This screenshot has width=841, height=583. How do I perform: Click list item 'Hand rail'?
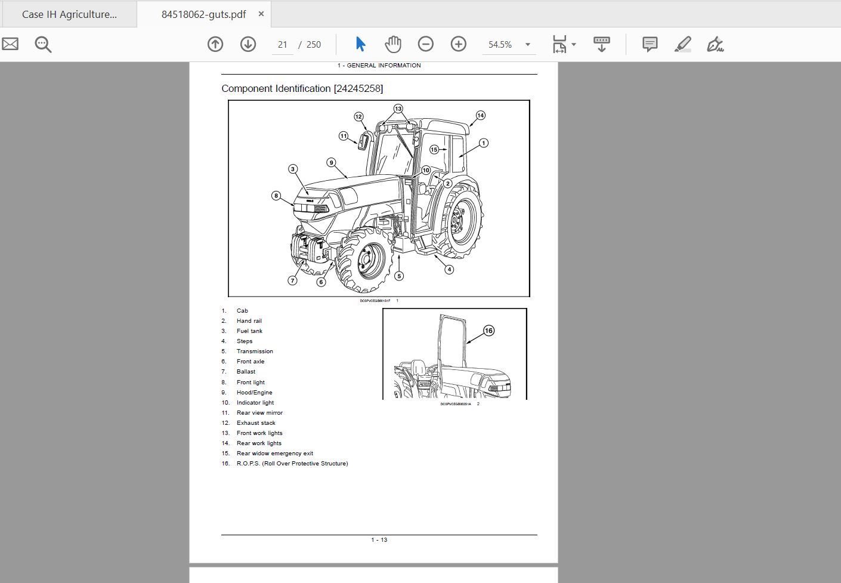click(249, 321)
